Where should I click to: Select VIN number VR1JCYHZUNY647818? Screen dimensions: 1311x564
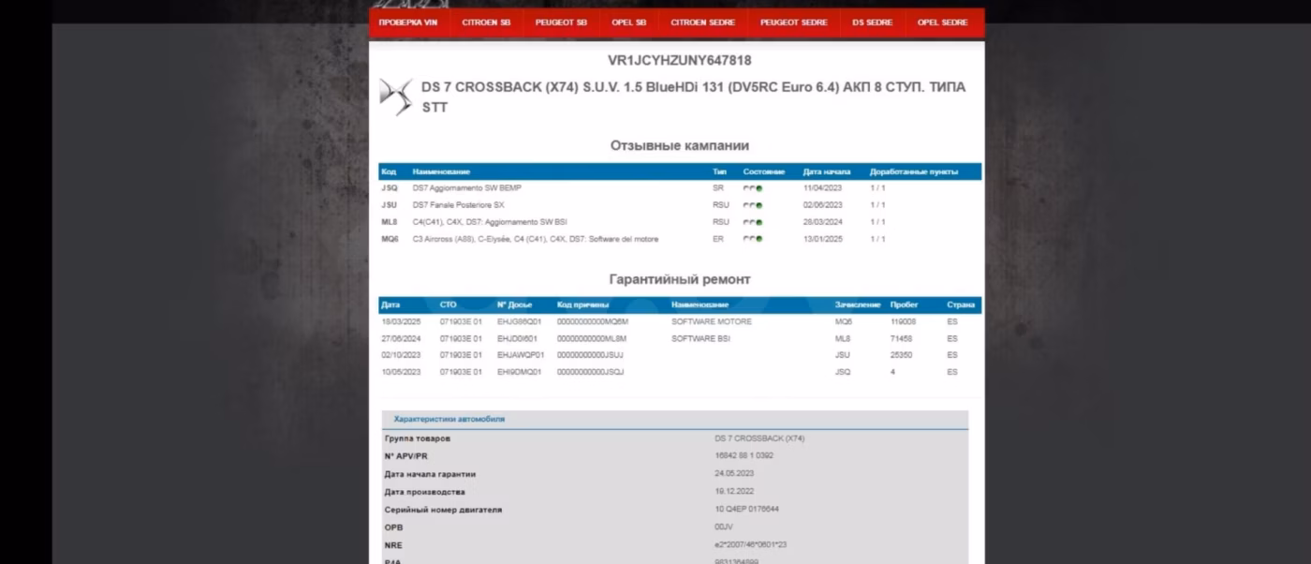[x=679, y=60]
